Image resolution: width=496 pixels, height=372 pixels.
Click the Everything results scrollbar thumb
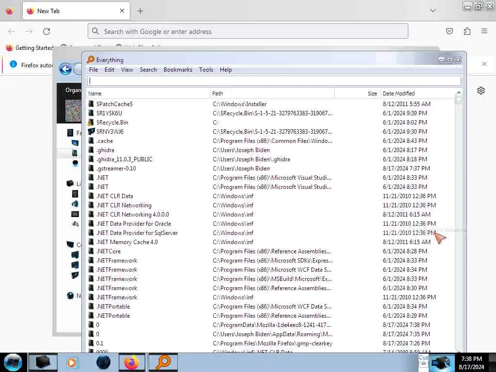[458, 100]
